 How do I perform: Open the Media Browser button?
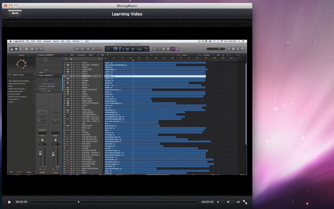(243, 49)
